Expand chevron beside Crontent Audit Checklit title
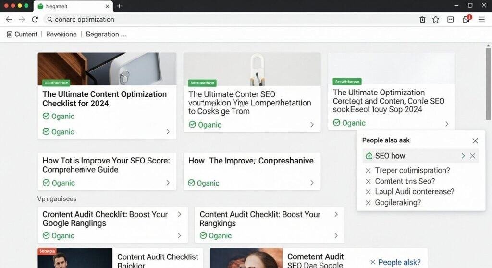492x268 pixels. point(180,214)
